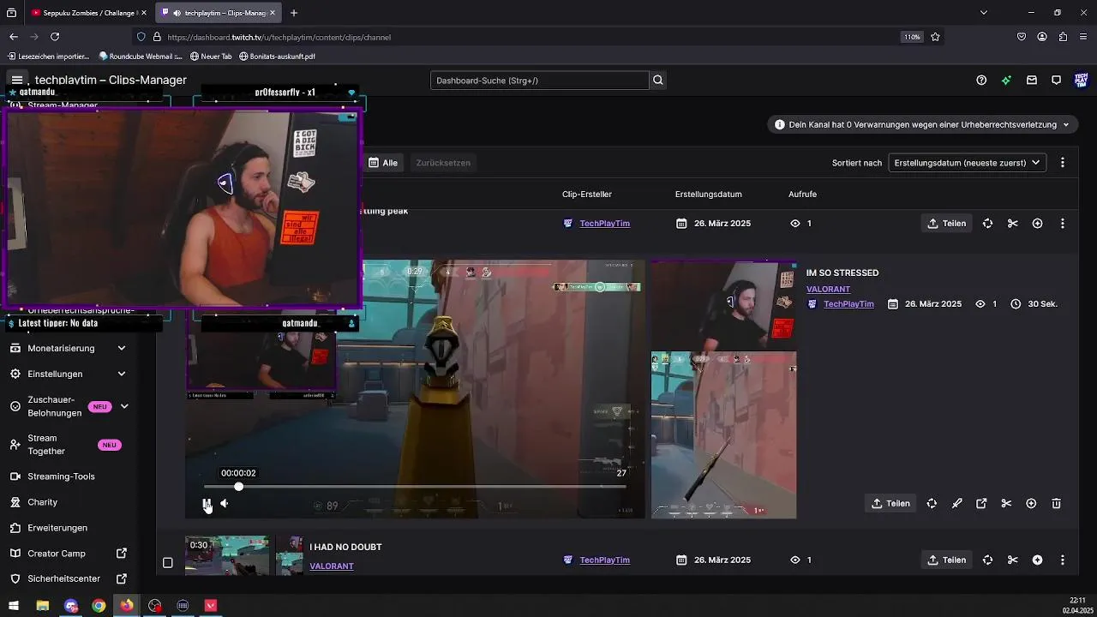Screen dimensions: 1097x617
Task: Open the hamburger navigation menu
Action: click(x=17, y=80)
